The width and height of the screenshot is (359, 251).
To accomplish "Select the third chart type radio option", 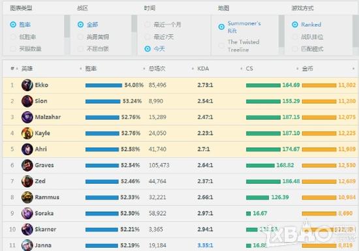I will [13, 49].
